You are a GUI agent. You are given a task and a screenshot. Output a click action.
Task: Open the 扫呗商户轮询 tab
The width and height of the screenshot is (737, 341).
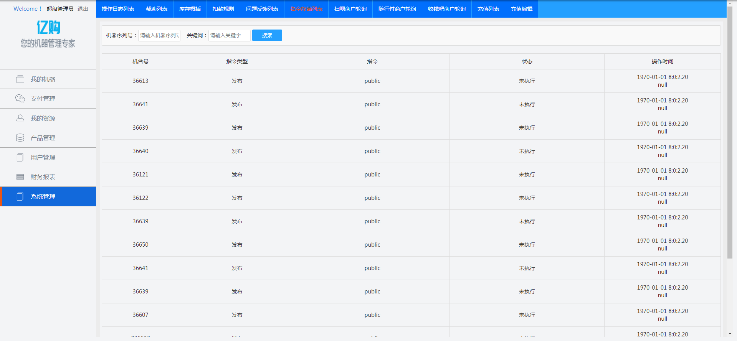click(350, 9)
